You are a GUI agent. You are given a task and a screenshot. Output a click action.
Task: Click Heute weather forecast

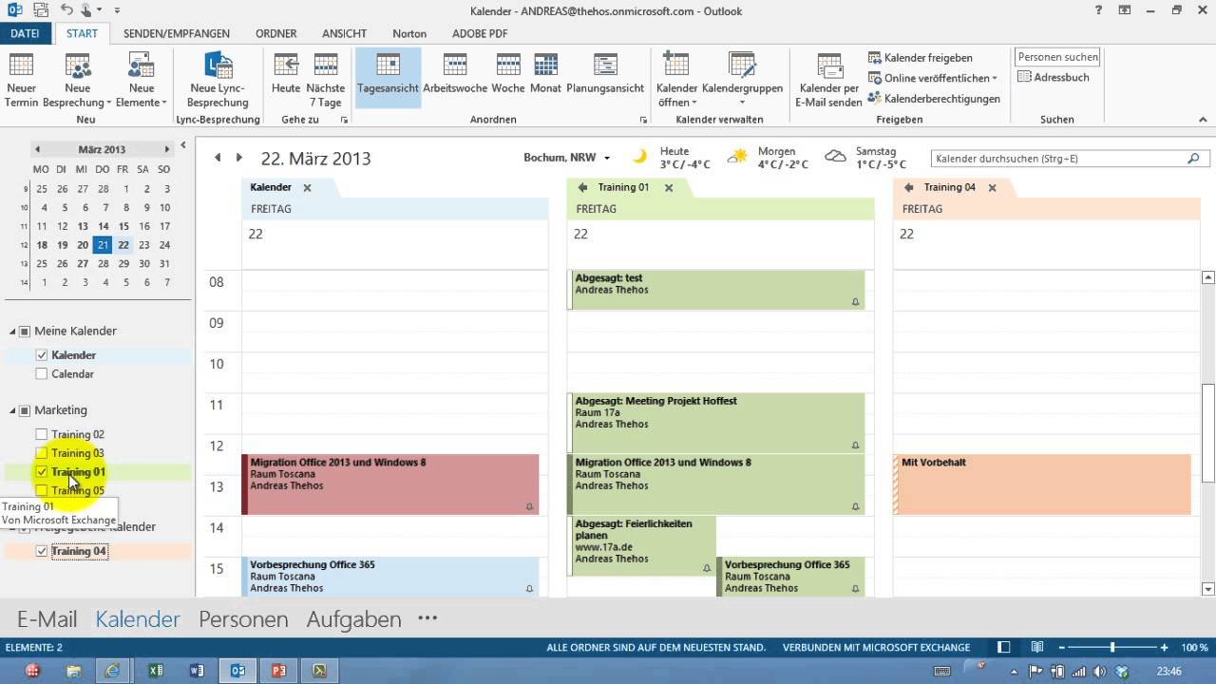coord(671,158)
